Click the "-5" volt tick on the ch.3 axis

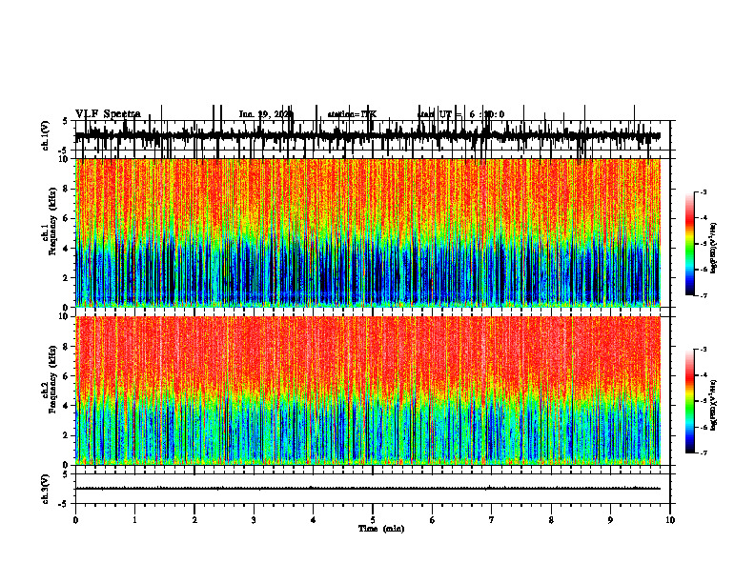point(64,504)
